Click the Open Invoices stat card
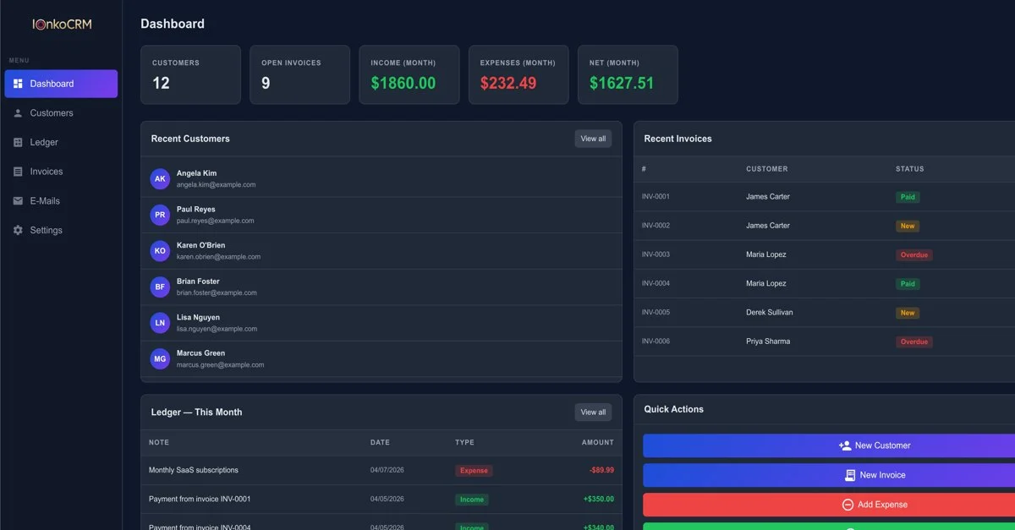 (x=299, y=74)
